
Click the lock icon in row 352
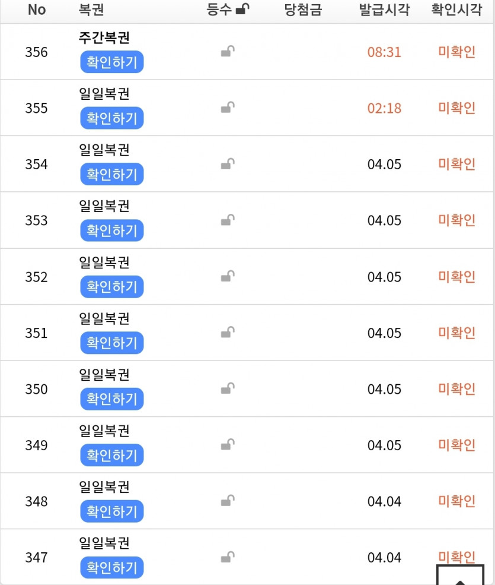click(x=228, y=276)
